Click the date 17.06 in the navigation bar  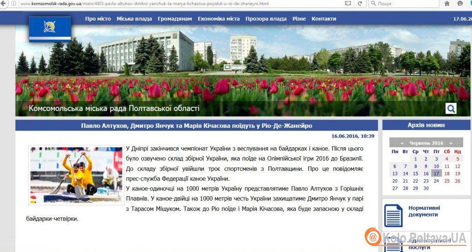[x=462, y=18]
